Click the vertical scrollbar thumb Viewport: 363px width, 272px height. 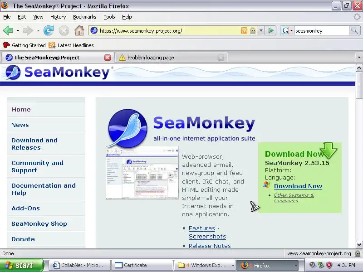[359, 85]
